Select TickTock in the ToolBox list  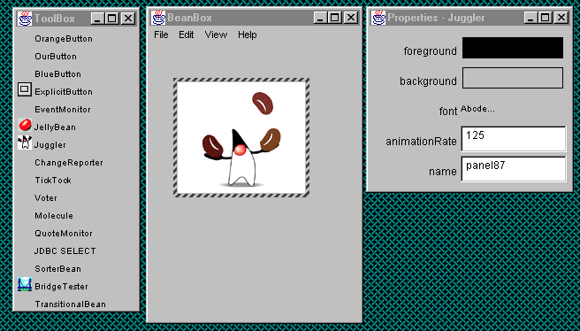click(x=53, y=181)
